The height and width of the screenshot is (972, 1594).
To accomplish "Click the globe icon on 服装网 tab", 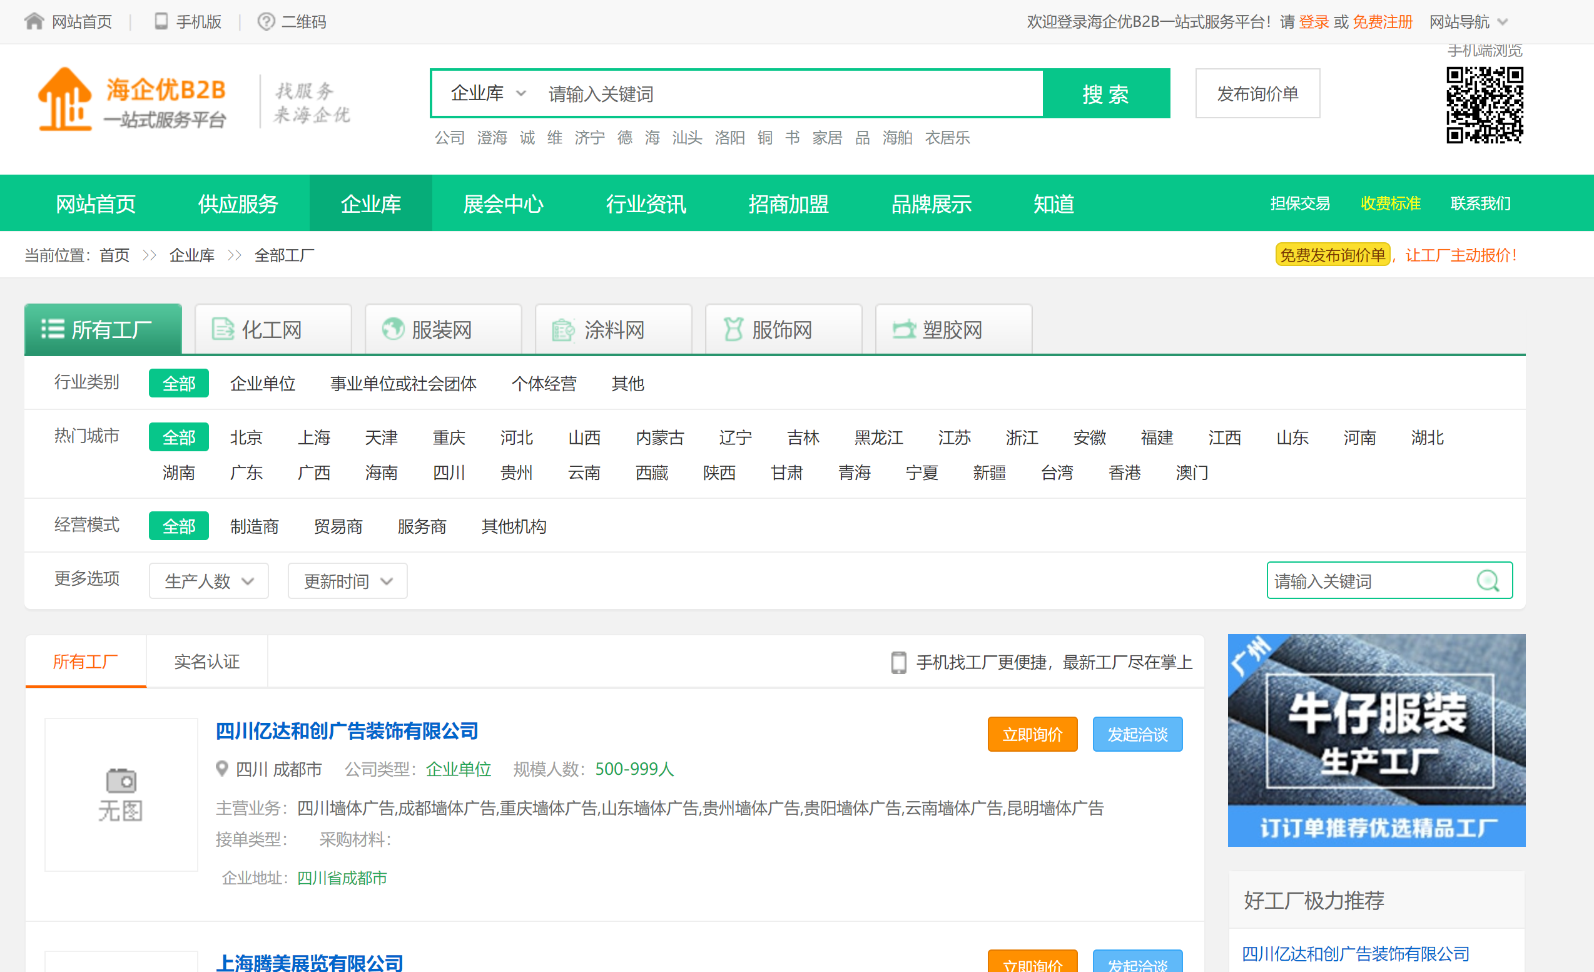I will pyautogui.click(x=393, y=329).
